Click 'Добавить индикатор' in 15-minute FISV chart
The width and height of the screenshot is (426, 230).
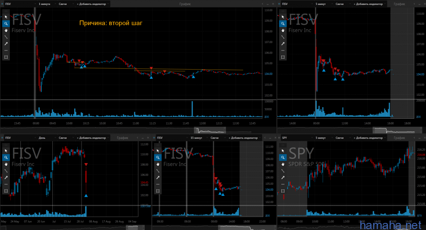pyautogui.click(x=244, y=138)
